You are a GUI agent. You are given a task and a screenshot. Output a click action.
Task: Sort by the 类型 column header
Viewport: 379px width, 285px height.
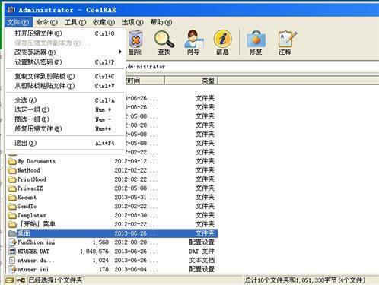[x=191, y=81]
